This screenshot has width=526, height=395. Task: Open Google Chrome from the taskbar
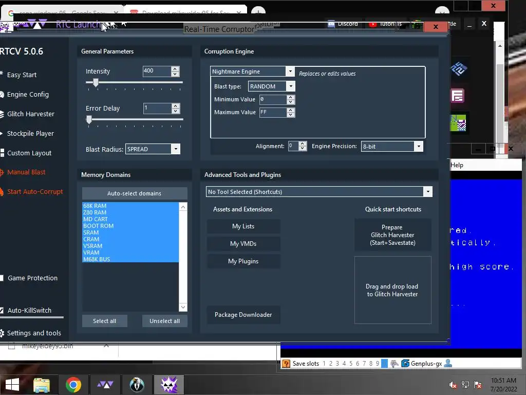tap(73, 385)
